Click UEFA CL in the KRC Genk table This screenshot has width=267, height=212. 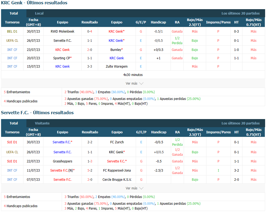(x=12, y=40)
